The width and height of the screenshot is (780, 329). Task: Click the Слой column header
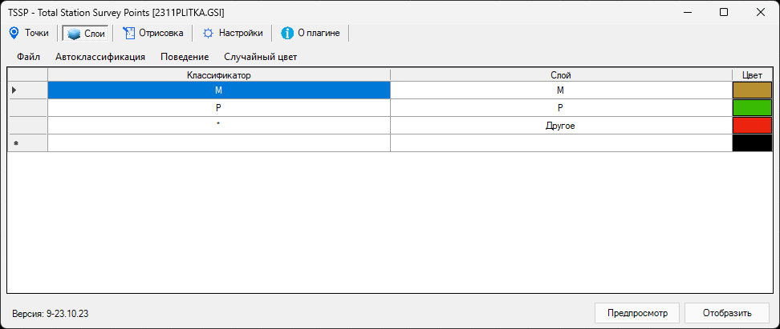coord(561,74)
